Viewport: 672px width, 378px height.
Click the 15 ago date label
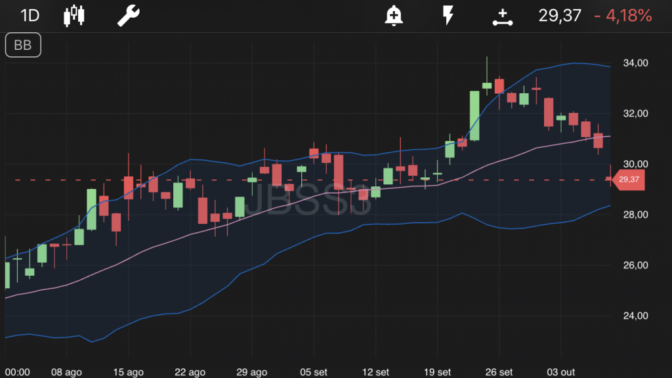pyautogui.click(x=128, y=372)
